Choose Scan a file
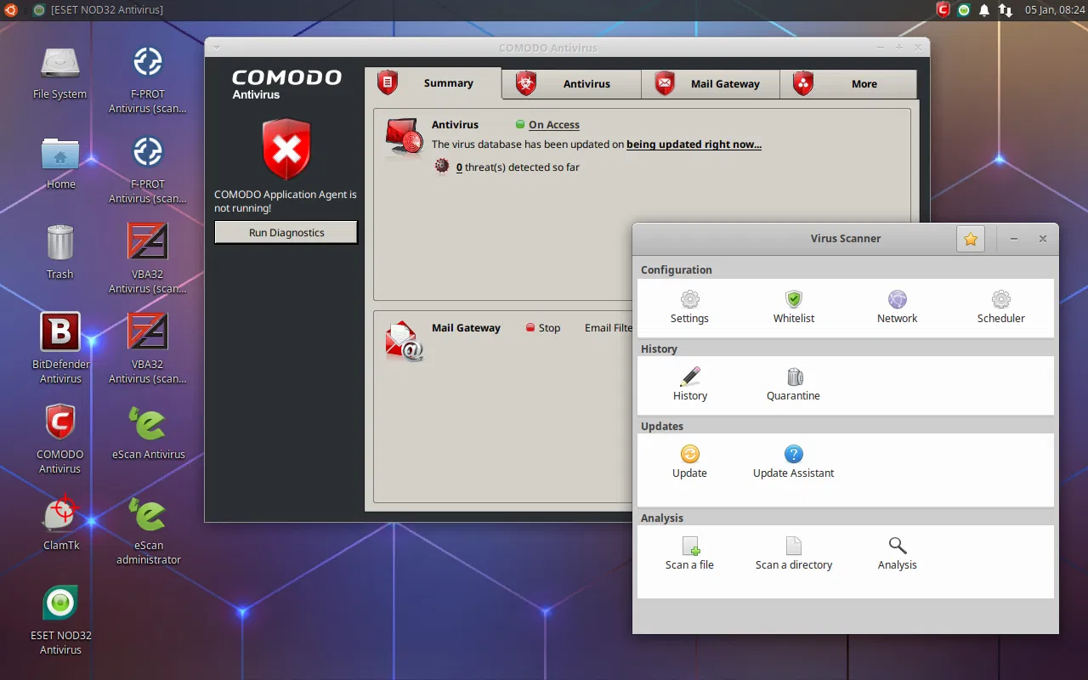This screenshot has height=680, width=1088. (689, 554)
